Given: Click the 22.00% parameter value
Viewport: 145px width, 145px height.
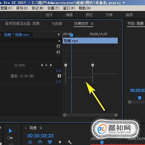Looking at the screenshot, I should 20,65.
